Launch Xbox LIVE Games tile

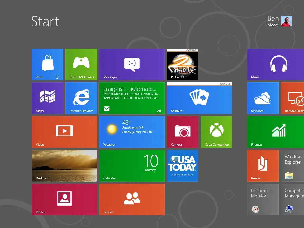pos(81,64)
